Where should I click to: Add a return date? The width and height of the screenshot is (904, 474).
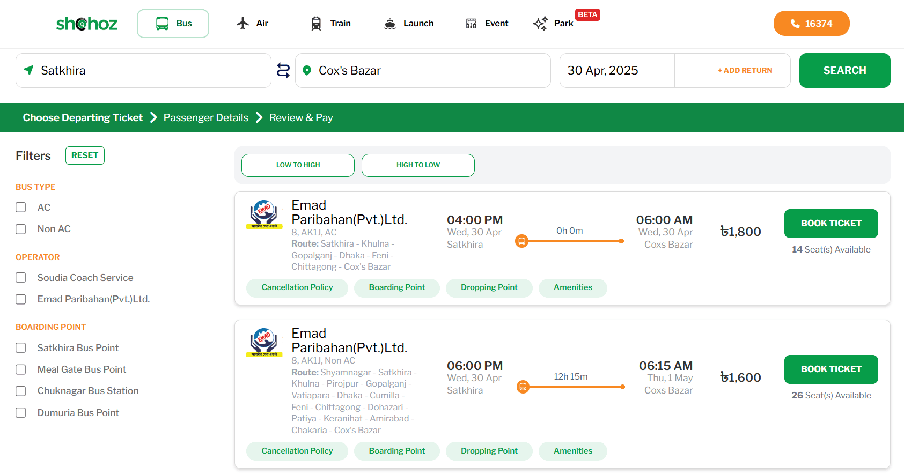tap(745, 70)
